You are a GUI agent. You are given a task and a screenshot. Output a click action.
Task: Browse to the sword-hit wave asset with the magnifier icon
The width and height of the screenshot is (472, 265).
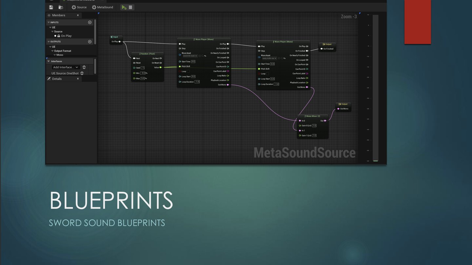203,56
